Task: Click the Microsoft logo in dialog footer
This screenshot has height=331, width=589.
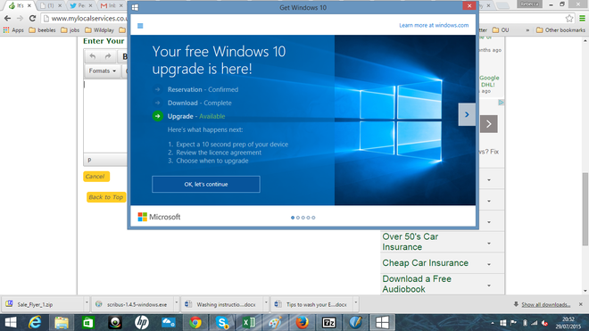Action: point(159,217)
